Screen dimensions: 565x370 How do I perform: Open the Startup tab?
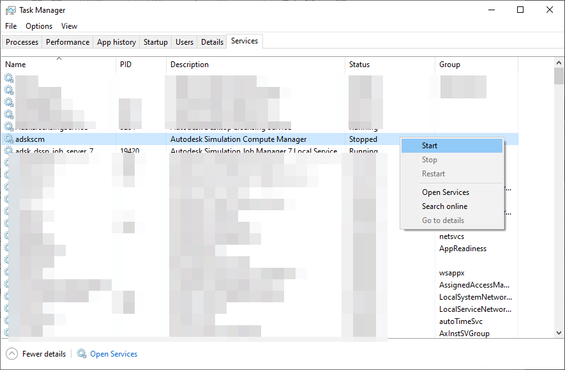pyautogui.click(x=155, y=42)
